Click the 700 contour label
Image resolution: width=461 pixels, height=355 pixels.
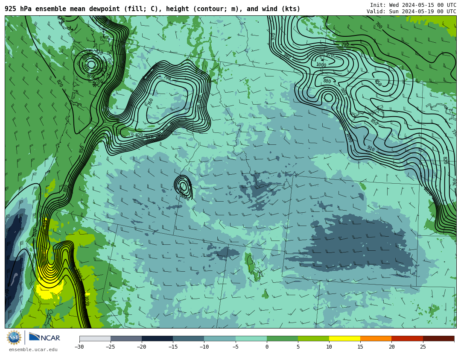tap(378, 26)
